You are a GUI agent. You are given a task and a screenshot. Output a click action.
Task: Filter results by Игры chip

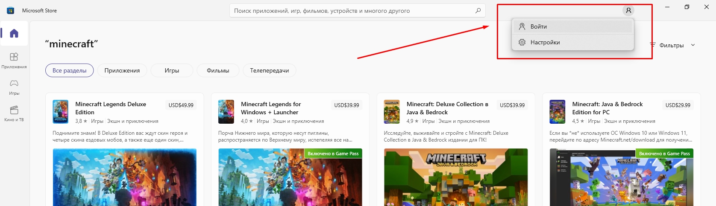coord(172,70)
